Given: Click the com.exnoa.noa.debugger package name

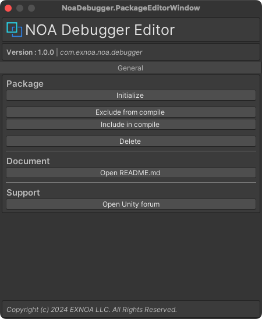Looking at the screenshot, I should click(101, 52).
